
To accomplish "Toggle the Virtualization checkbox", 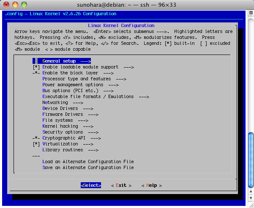I will 36,144.
